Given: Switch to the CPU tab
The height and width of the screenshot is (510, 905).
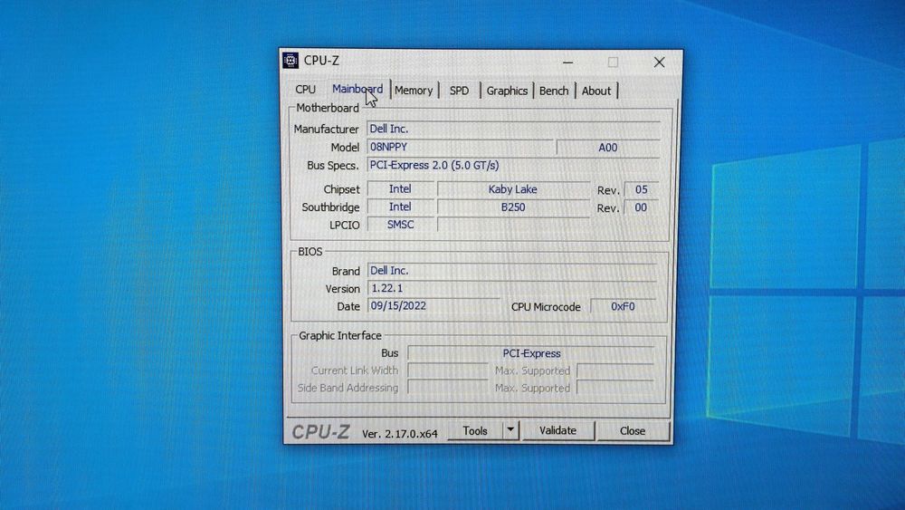Looking at the screenshot, I should pos(305,90).
